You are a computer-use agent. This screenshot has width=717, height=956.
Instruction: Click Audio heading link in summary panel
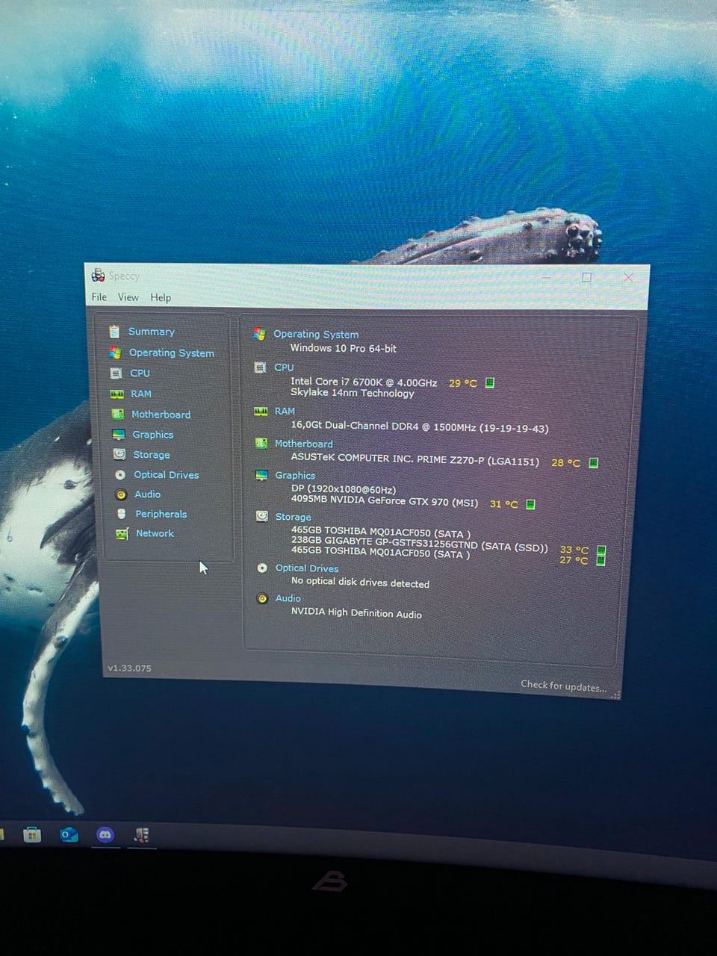click(x=288, y=598)
